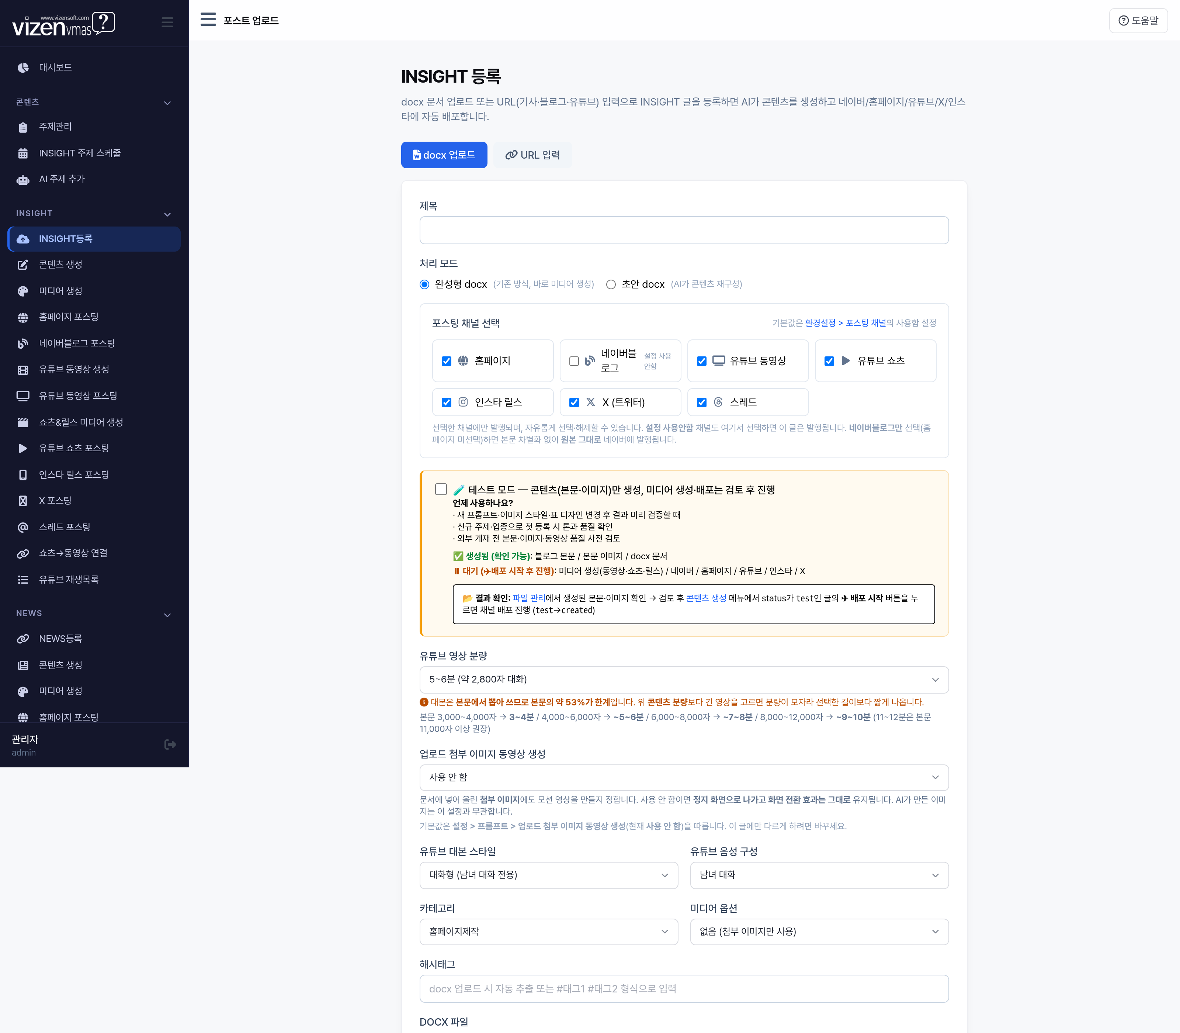This screenshot has width=1180, height=1033.
Task: Click the AI 주제 추가 robot icon
Action: [23, 180]
